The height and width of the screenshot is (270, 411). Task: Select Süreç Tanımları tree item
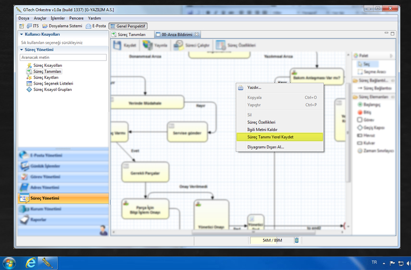coord(47,72)
